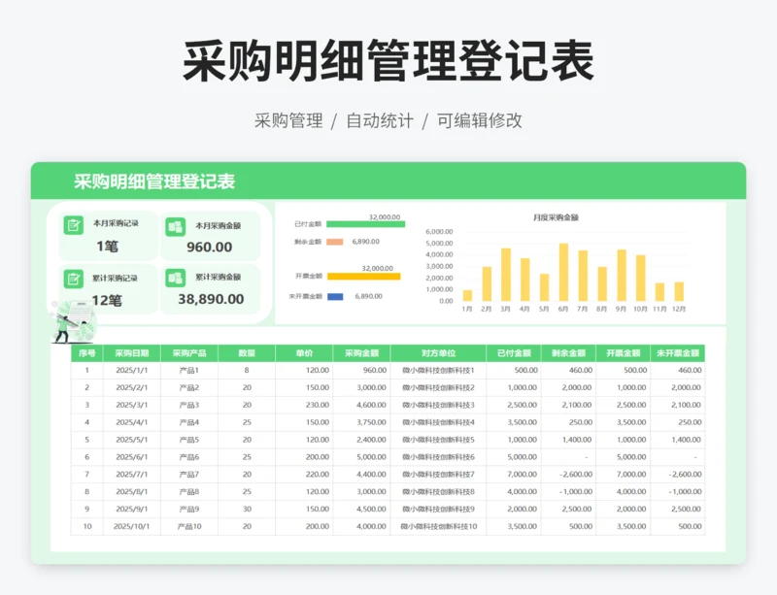777x595 pixels.
Task: Select the 采购日期 column header
Action: (x=132, y=353)
